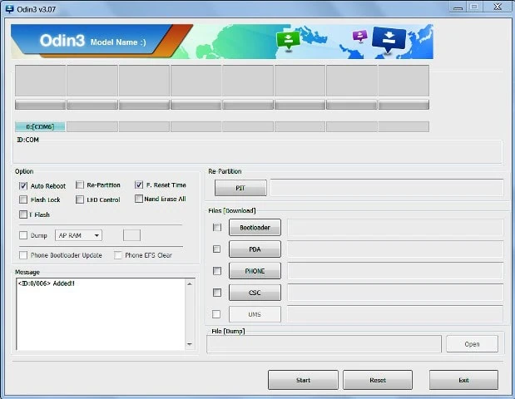Click the Bootloader file path field

(x=395, y=228)
